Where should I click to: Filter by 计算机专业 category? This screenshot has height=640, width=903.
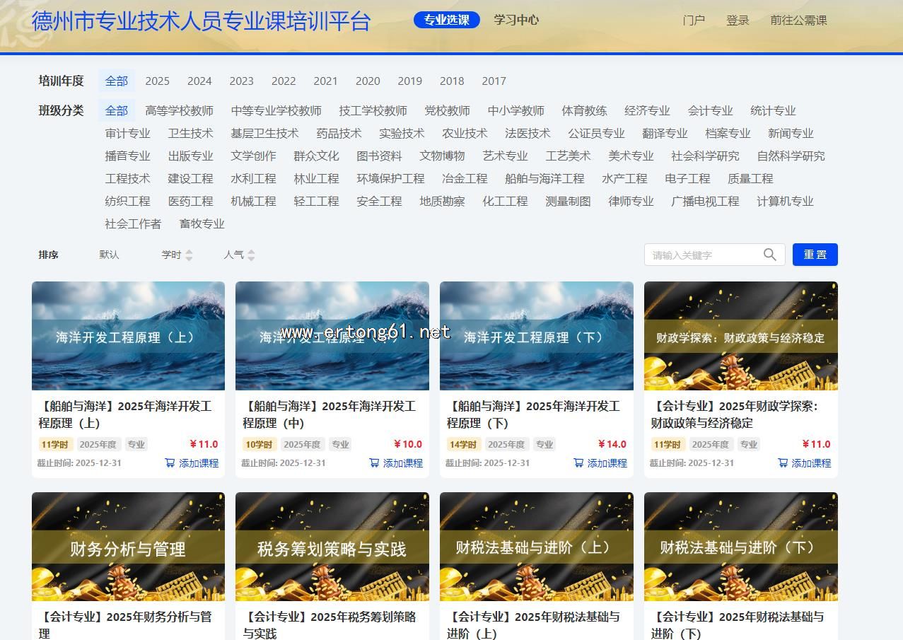785,202
